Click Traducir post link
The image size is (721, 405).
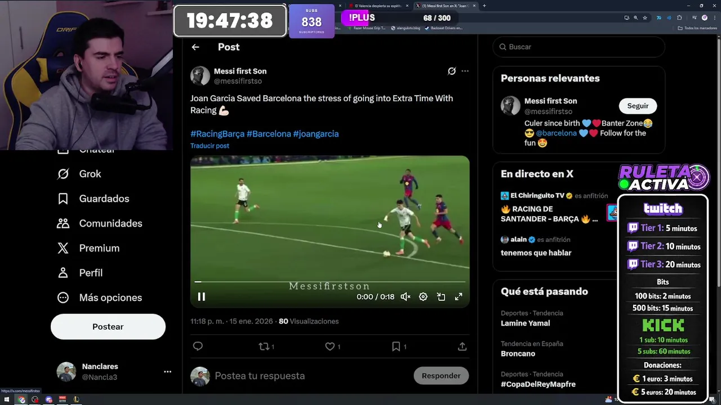(x=210, y=146)
